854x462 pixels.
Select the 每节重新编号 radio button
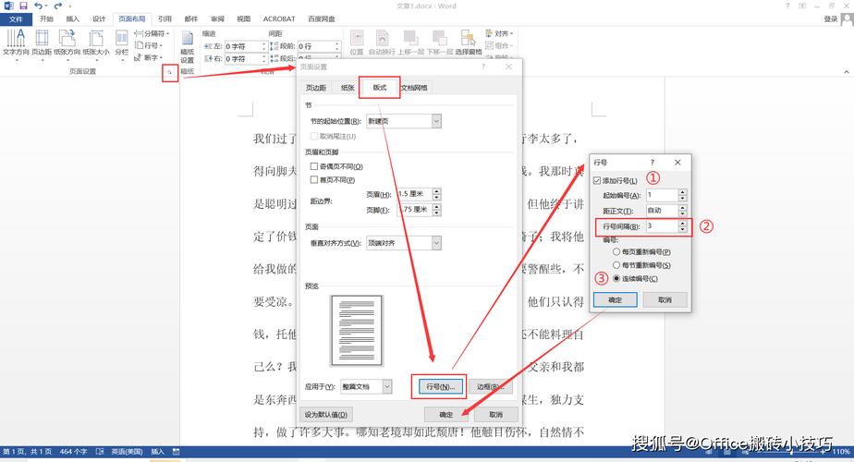point(616,265)
